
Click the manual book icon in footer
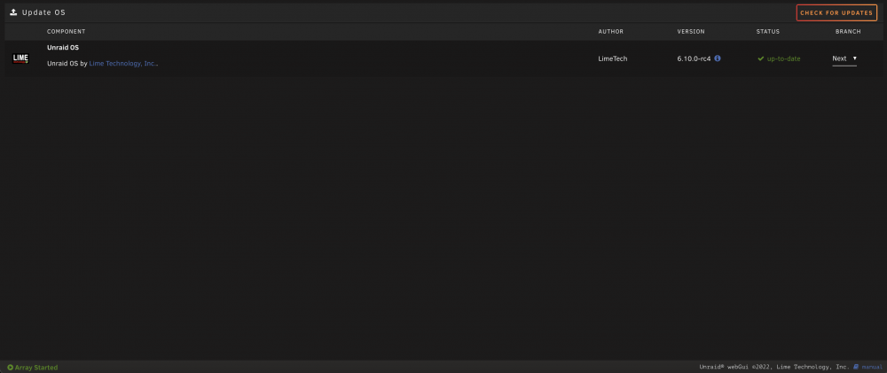coord(857,368)
